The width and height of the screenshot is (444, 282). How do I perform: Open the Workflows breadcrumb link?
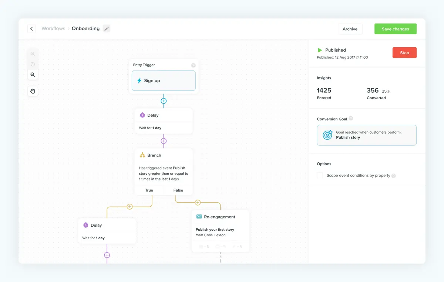(53, 28)
